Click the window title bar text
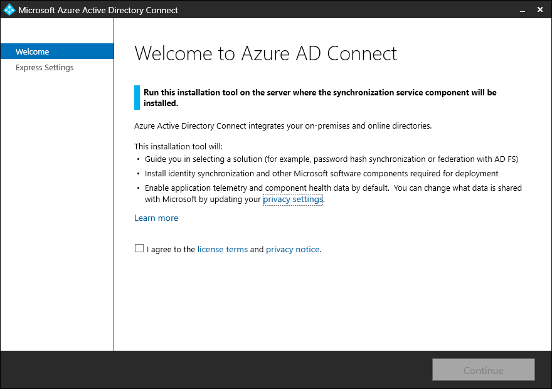Screen dimensions: 552x389 tap(98, 10)
